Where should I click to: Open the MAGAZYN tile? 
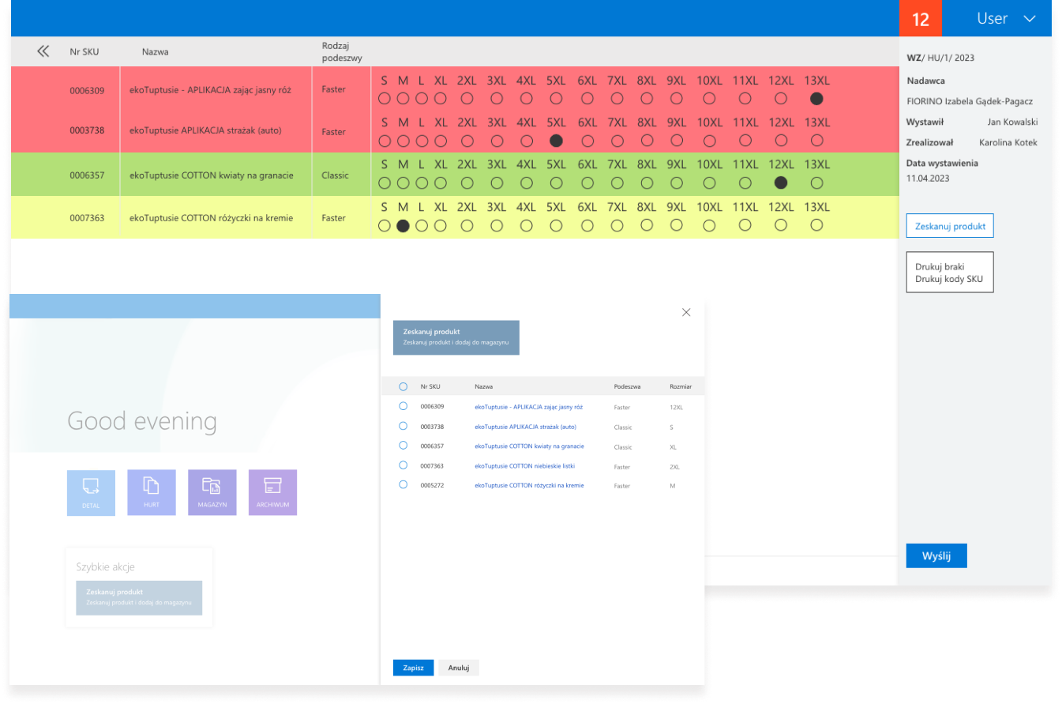[x=212, y=492]
